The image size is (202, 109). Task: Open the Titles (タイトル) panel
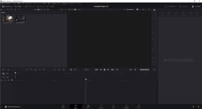(41, 7)
